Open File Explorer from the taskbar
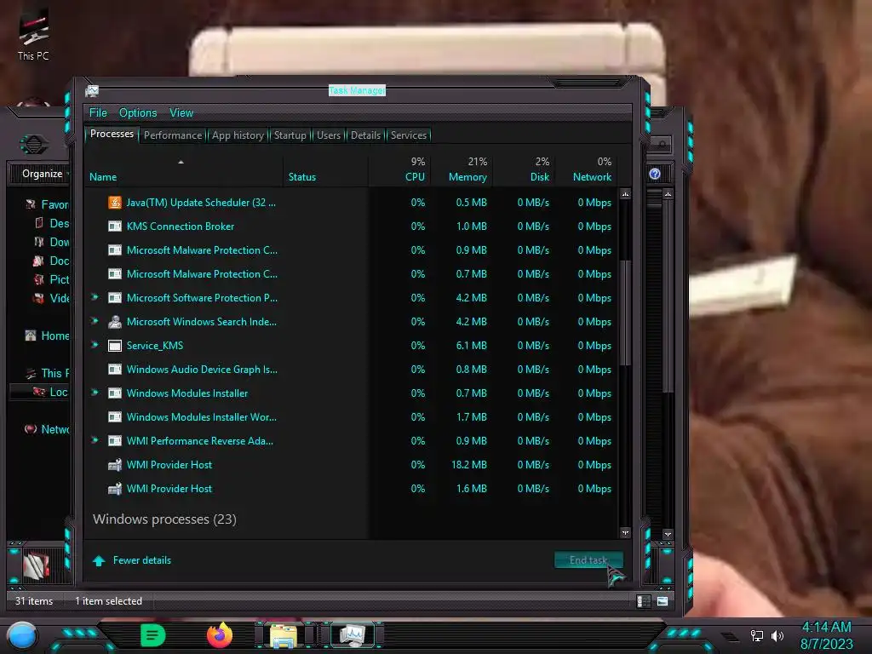The width and height of the screenshot is (872, 654). [284, 635]
